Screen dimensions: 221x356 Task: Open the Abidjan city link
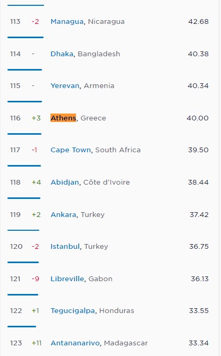click(x=65, y=183)
